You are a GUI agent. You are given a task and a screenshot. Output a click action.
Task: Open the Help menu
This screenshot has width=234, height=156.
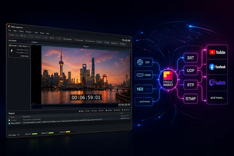pos(47,33)
